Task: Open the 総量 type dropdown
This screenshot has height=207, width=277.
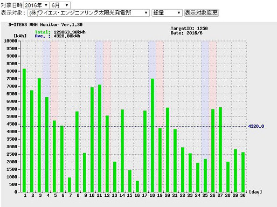Action: click(x=167, y=13)
